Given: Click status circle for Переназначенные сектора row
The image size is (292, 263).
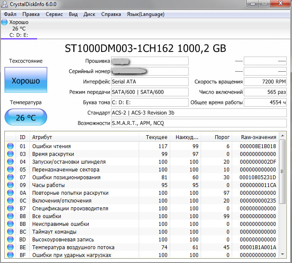Looking at the screenshot, I should click(10, 169).
